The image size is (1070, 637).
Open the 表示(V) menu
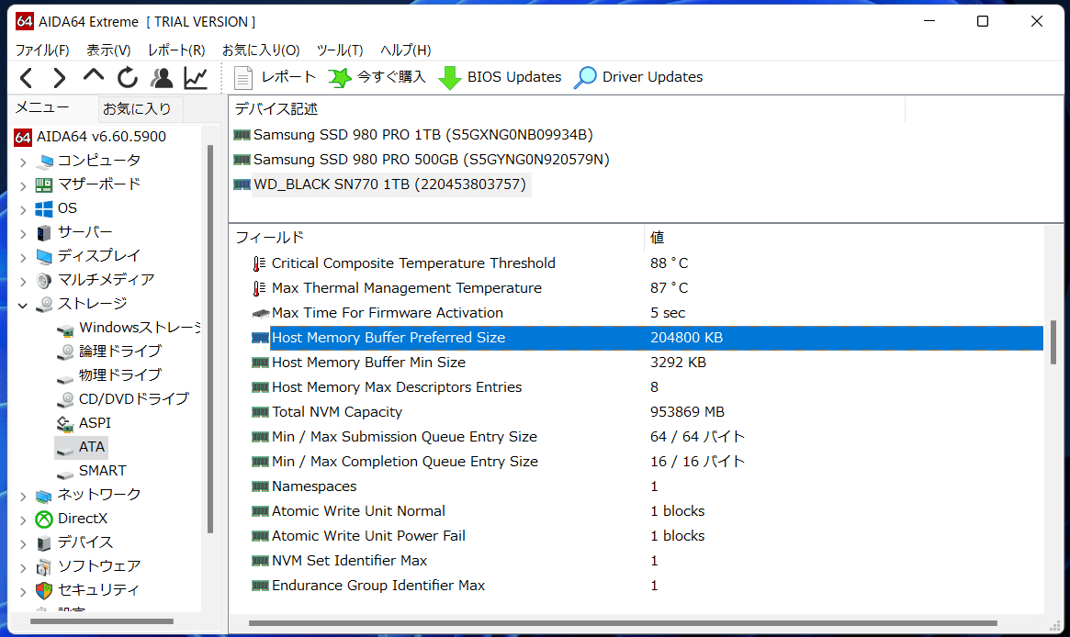(108, 50)
